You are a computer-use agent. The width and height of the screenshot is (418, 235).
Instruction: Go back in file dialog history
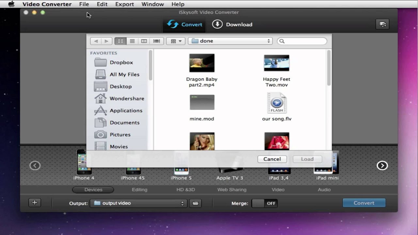[x=96, y=41]
